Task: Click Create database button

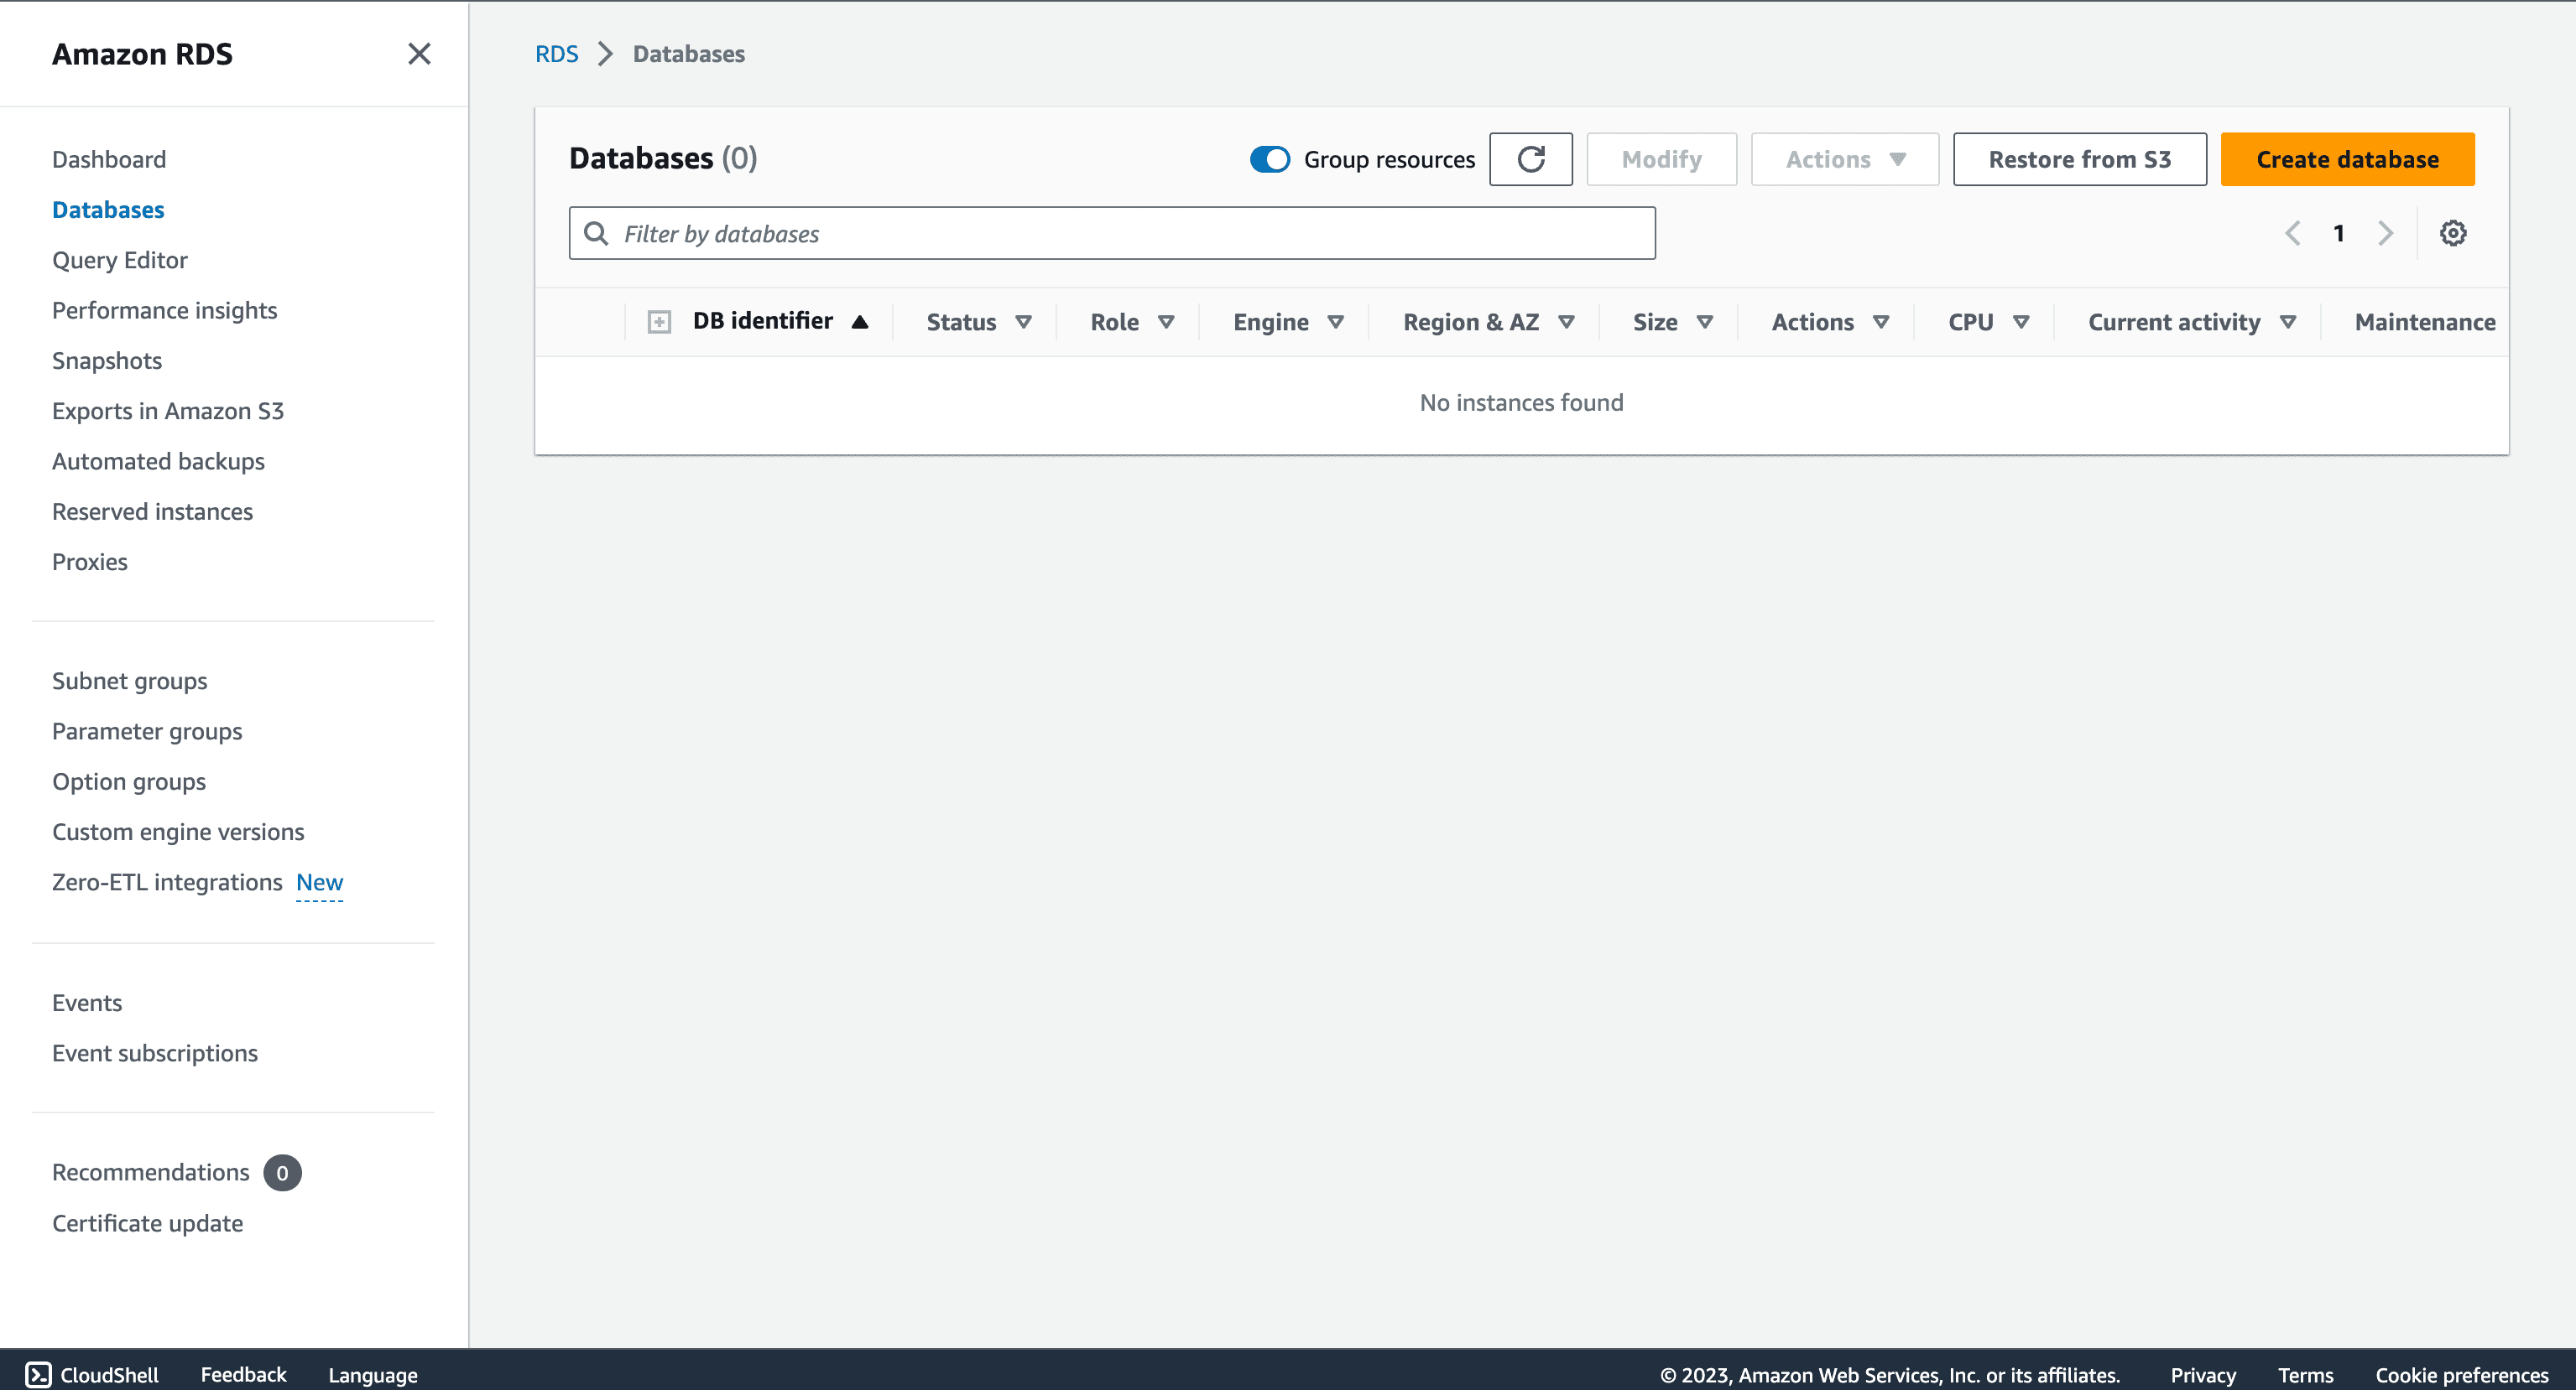Action: click(x=2347, y=160)
